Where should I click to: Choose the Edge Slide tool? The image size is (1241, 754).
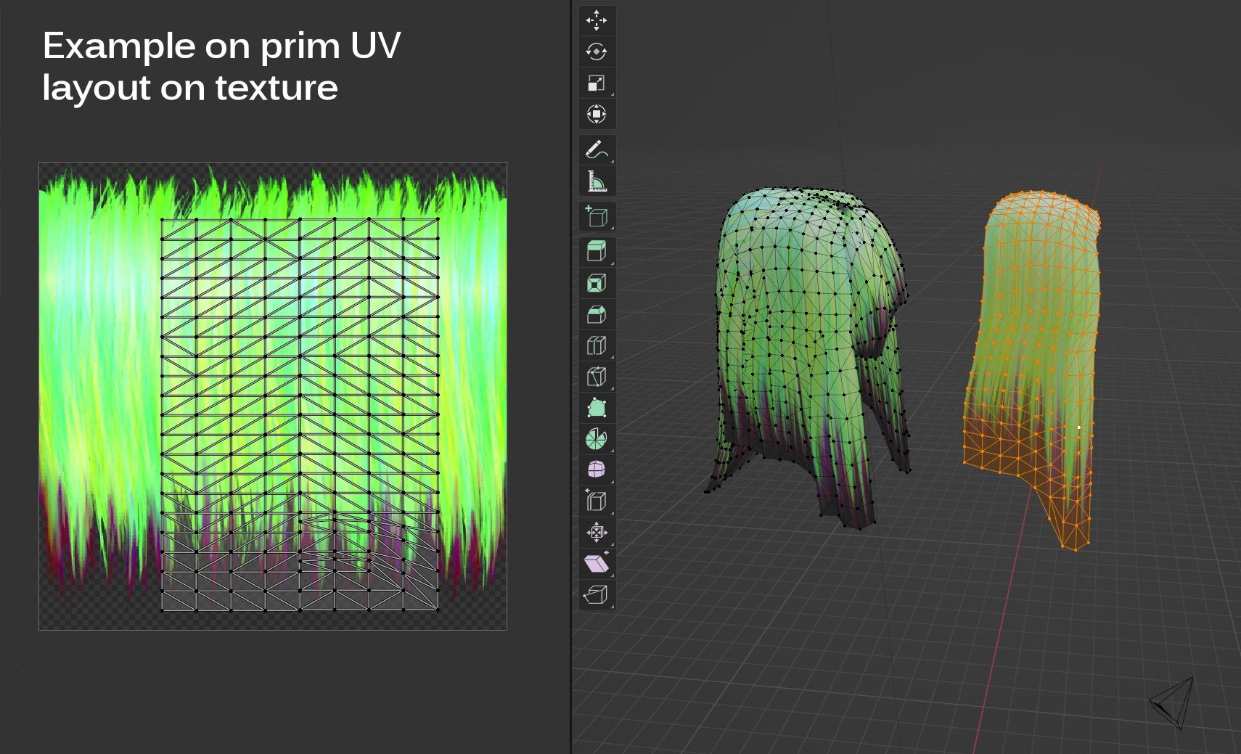(x=597, y=501)
